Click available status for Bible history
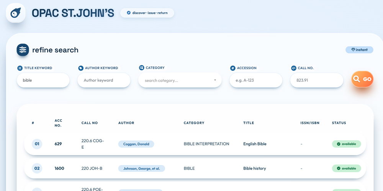Screen dimensions: 383x191 point(346,168)
